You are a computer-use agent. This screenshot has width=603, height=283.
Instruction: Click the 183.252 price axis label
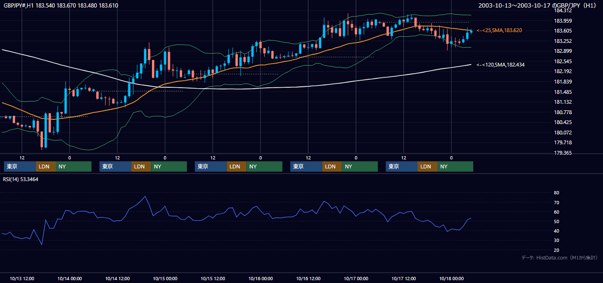pyautogui.click(x=563, y=41)
